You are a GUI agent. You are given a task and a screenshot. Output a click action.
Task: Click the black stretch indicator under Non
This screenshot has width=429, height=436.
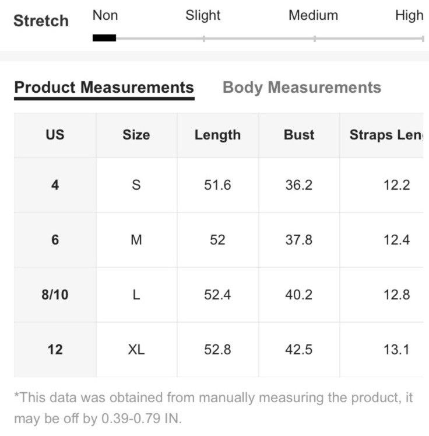(104, 38)
